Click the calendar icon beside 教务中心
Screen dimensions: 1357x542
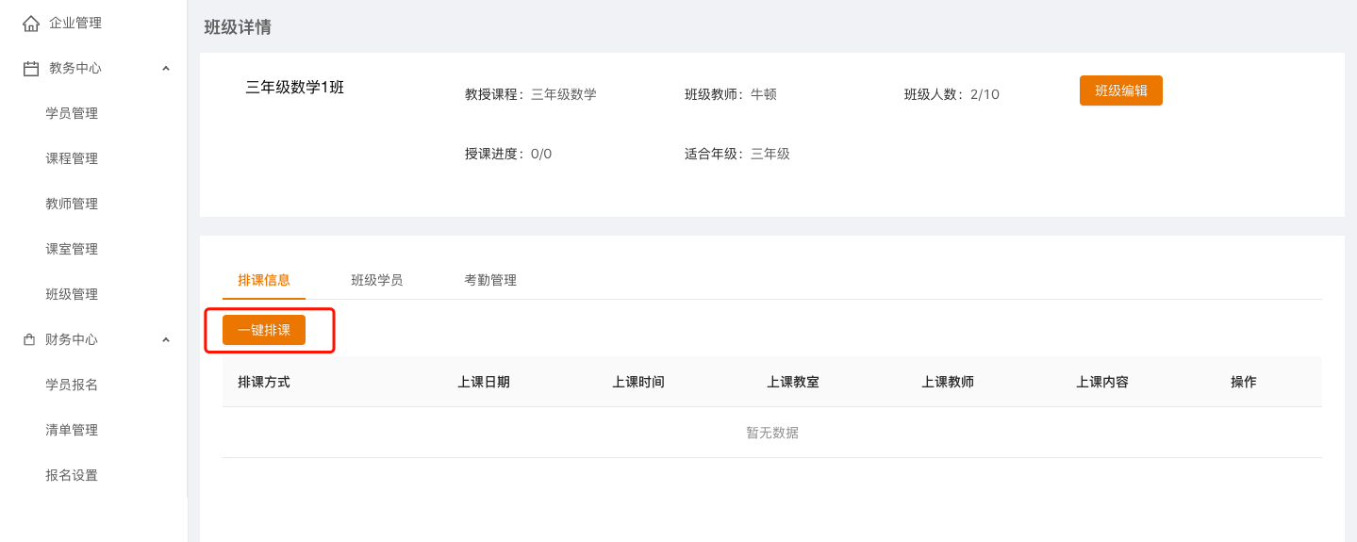coord(31,68)
